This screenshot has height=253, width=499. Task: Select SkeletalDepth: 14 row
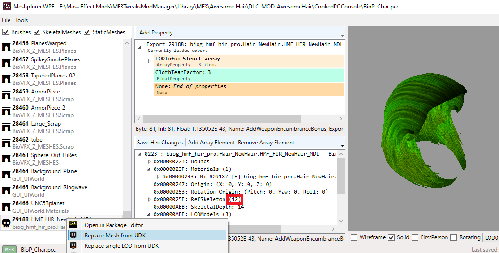[198, 207]
